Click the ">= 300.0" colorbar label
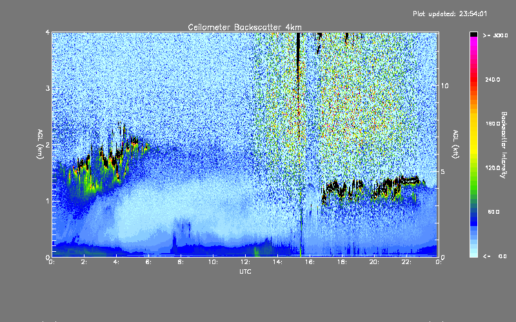This screenshot has width=516, height=322. point(495,35)
